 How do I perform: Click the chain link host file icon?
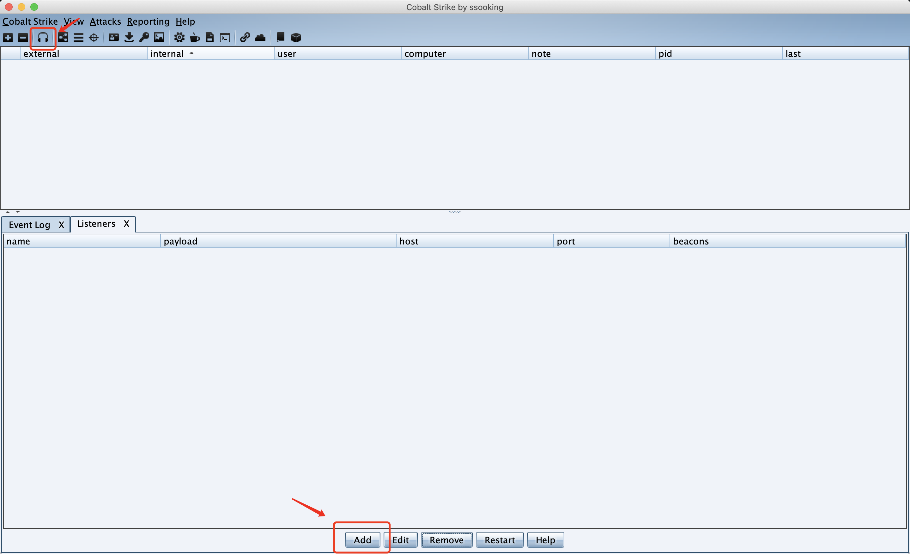tap(245, 38)
